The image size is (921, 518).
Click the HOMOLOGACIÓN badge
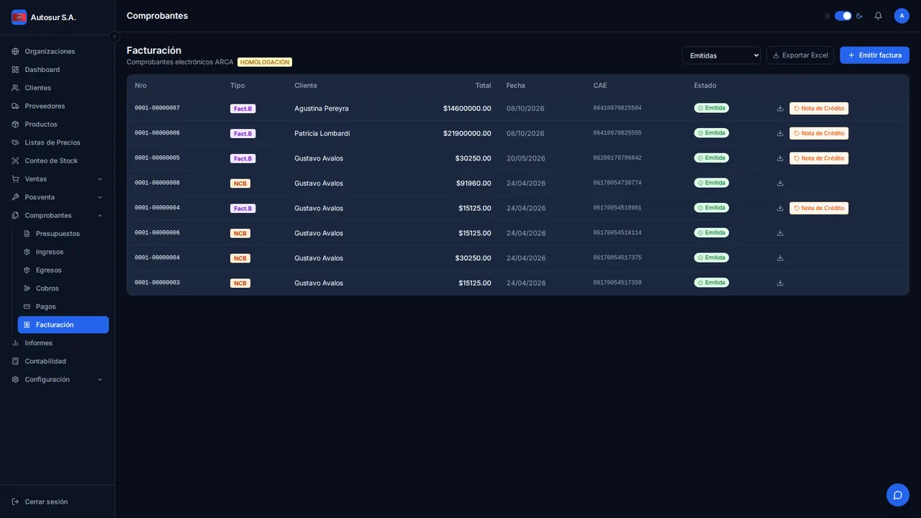pyautogui.click(x=265, y=63)
